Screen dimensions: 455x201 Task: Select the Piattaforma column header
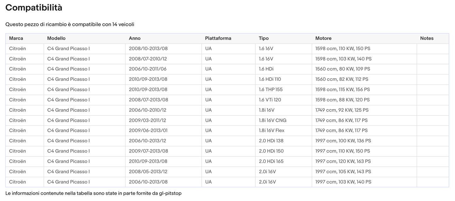click(x=218, y=38)
